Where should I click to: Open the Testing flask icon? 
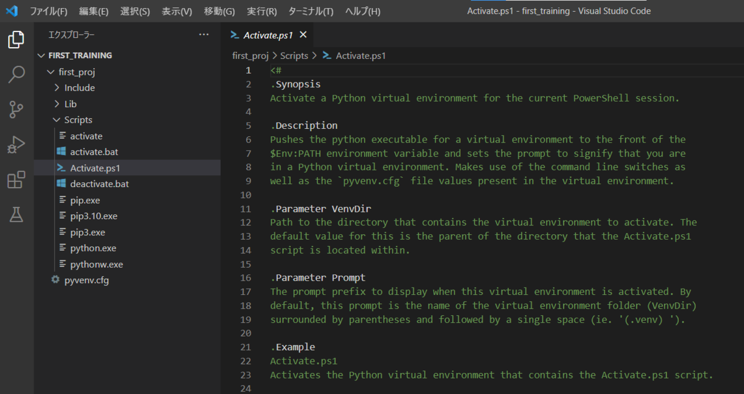(x=16, y=215)
